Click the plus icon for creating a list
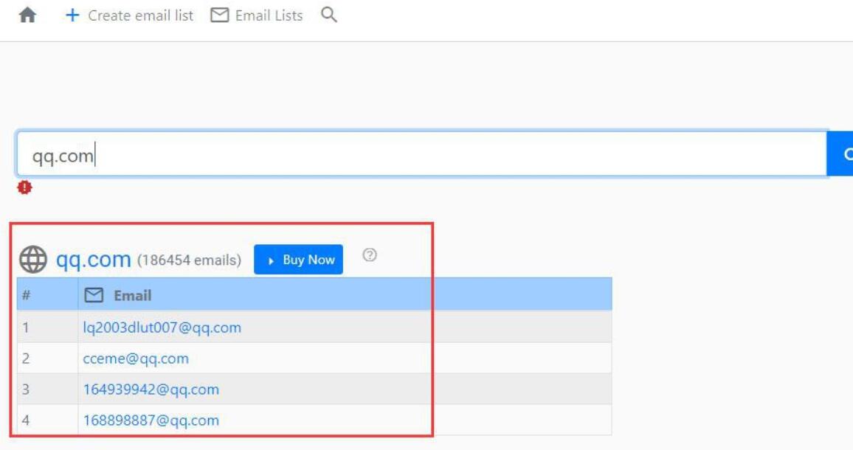Screen dimensions: 853x450 pyautogui.click(x=72, y=15)
